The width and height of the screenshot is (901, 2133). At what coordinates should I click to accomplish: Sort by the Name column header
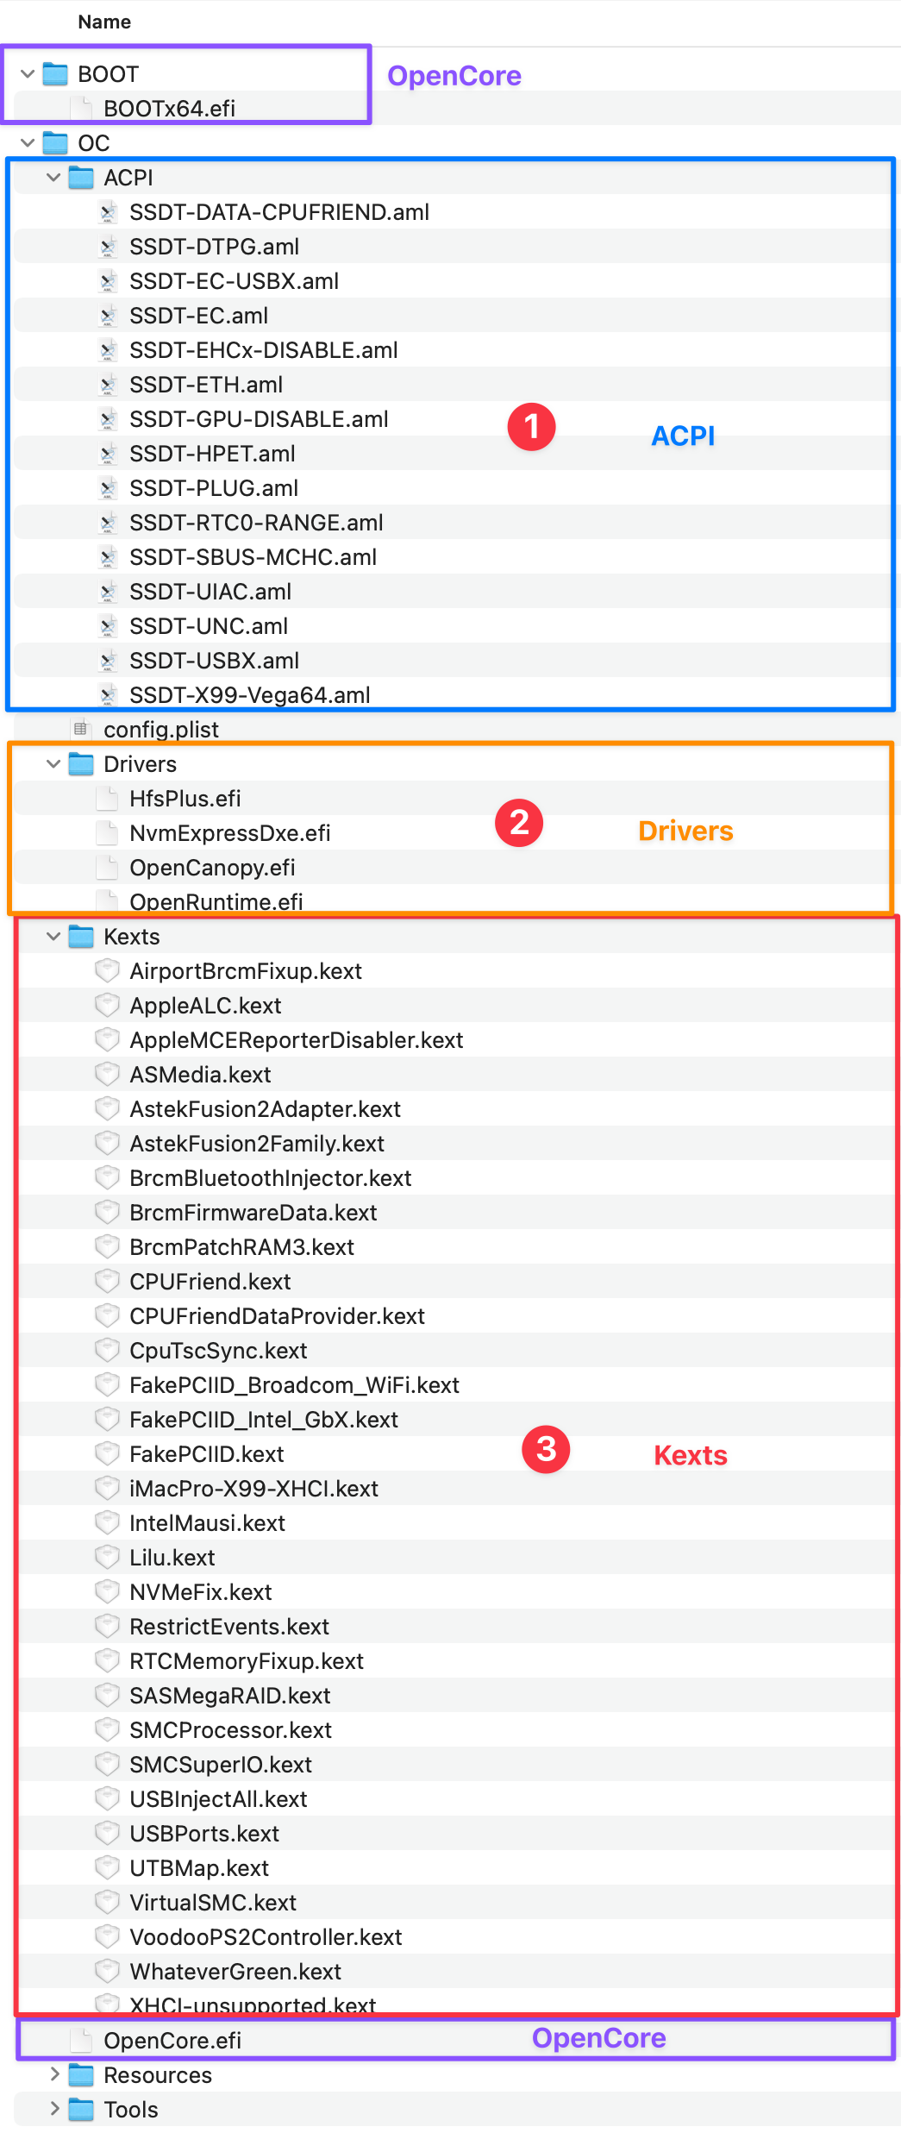click(104, 22)
